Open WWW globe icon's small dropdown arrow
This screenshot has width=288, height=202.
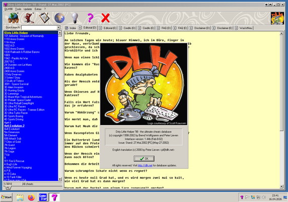point(18,14)
